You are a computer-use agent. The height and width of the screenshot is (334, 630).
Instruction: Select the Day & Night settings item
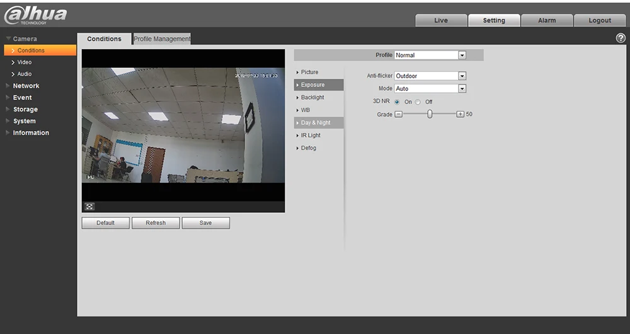pos(319,123)
